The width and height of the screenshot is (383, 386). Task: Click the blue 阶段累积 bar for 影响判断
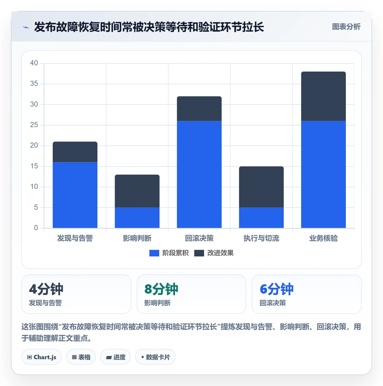coord(137,218)
